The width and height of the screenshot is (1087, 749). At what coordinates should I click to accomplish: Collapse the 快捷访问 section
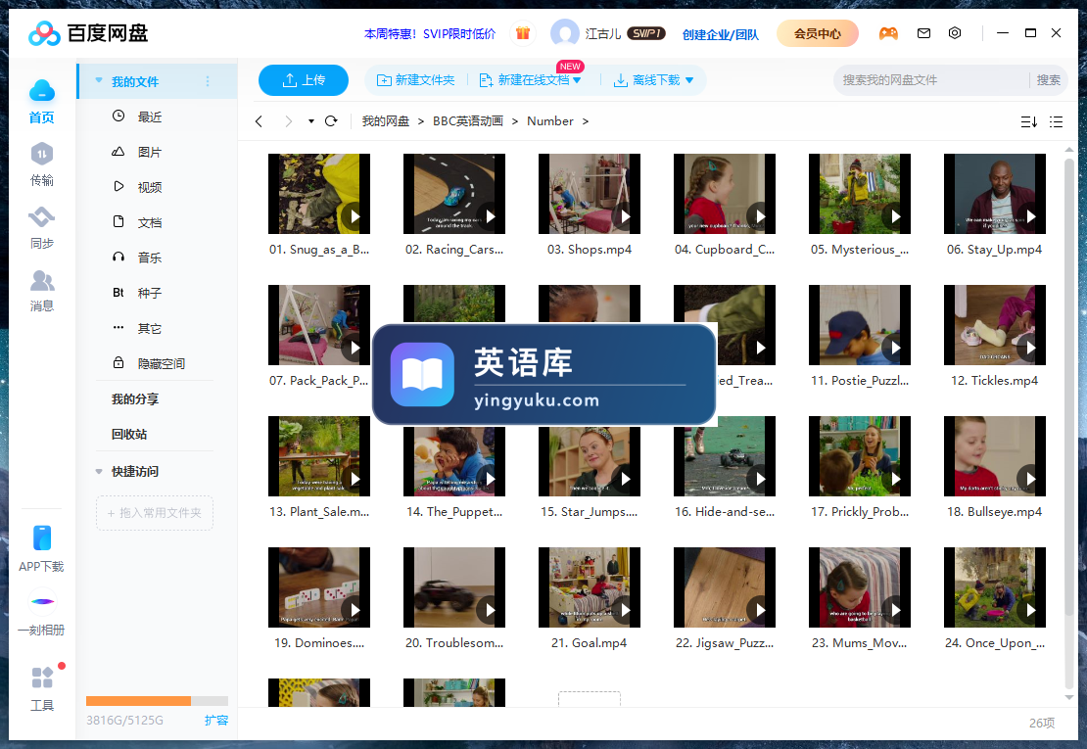click(x=99, y=472)
